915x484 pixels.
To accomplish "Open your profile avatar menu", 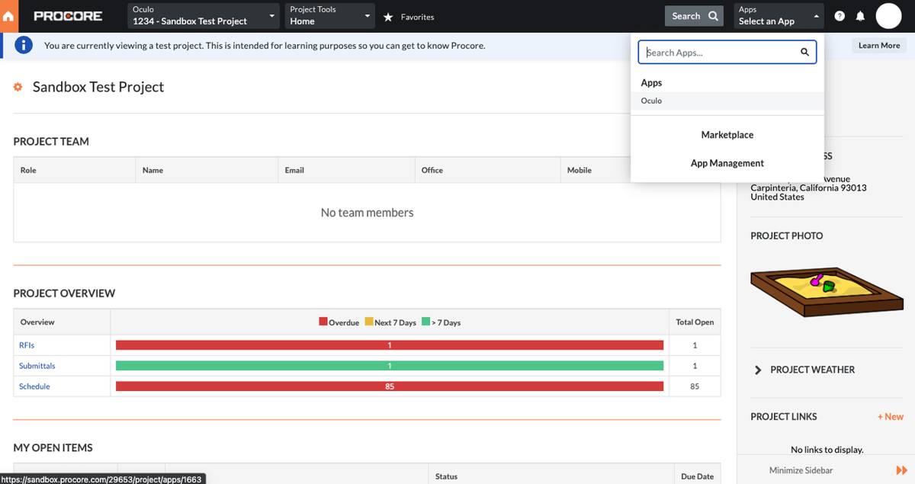I will [888, 15].
